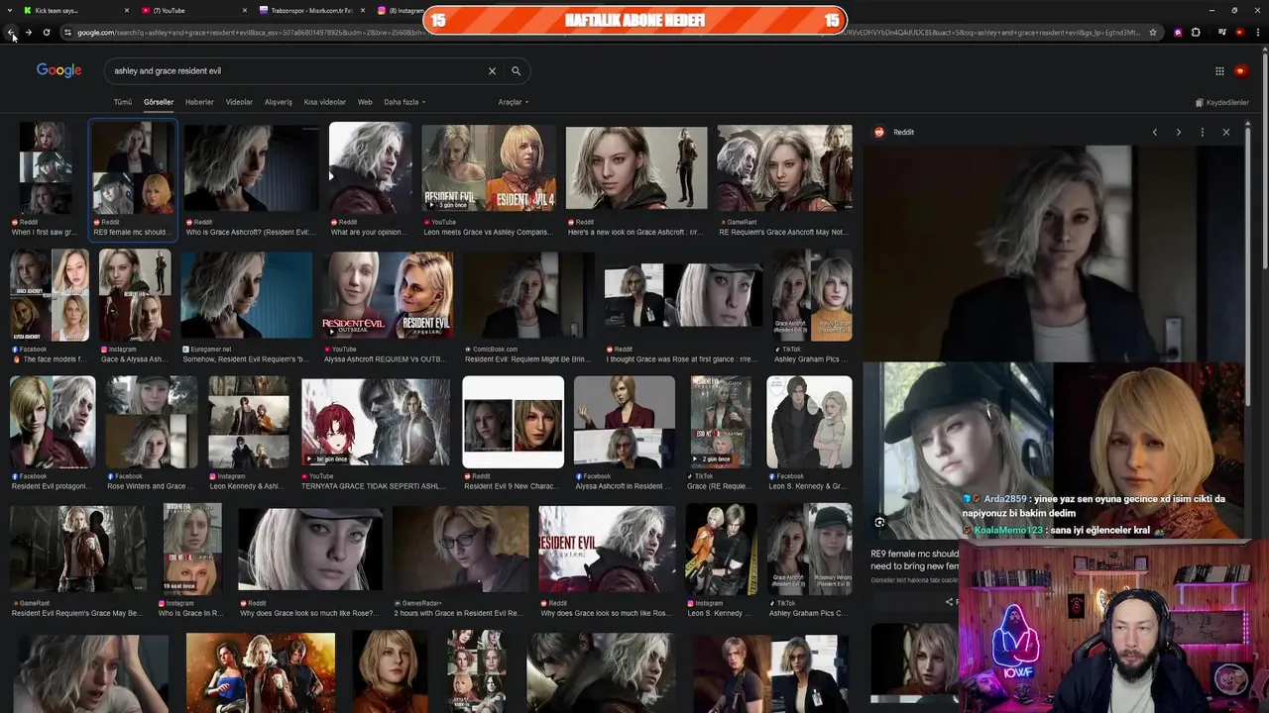Click the Reddit source icon in preview header
Screen dimensions: 1269x713
(878, 132)
